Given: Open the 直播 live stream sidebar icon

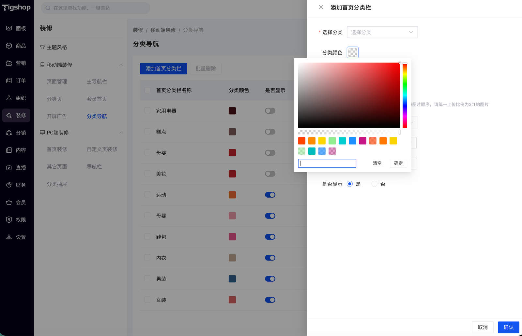Looking at the screenshot, I should point(9,168).
